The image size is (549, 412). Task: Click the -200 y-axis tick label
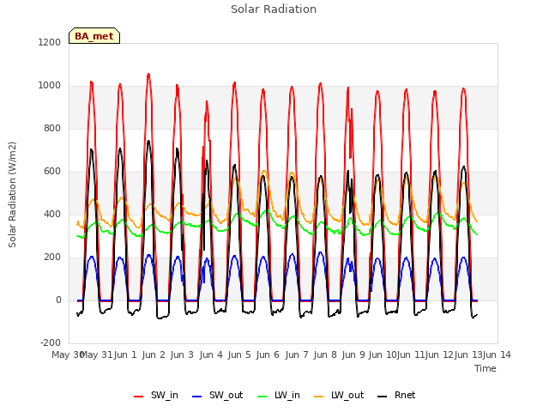(51, 342)
